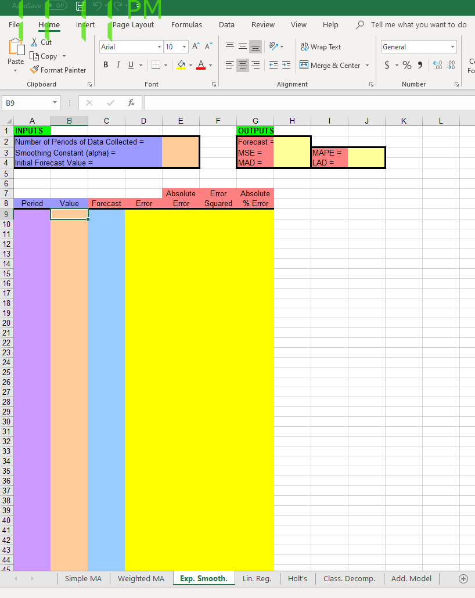475x598 pixels.
Task: Open the Name Box B9 dropdown arrow
Action: [x=55, y=102]
